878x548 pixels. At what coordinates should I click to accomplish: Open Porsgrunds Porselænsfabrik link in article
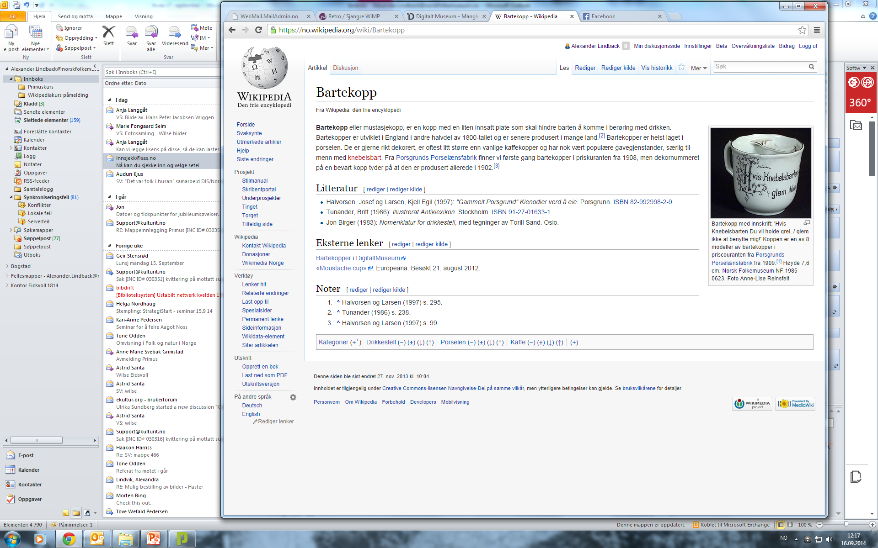[x=436, y=158]
